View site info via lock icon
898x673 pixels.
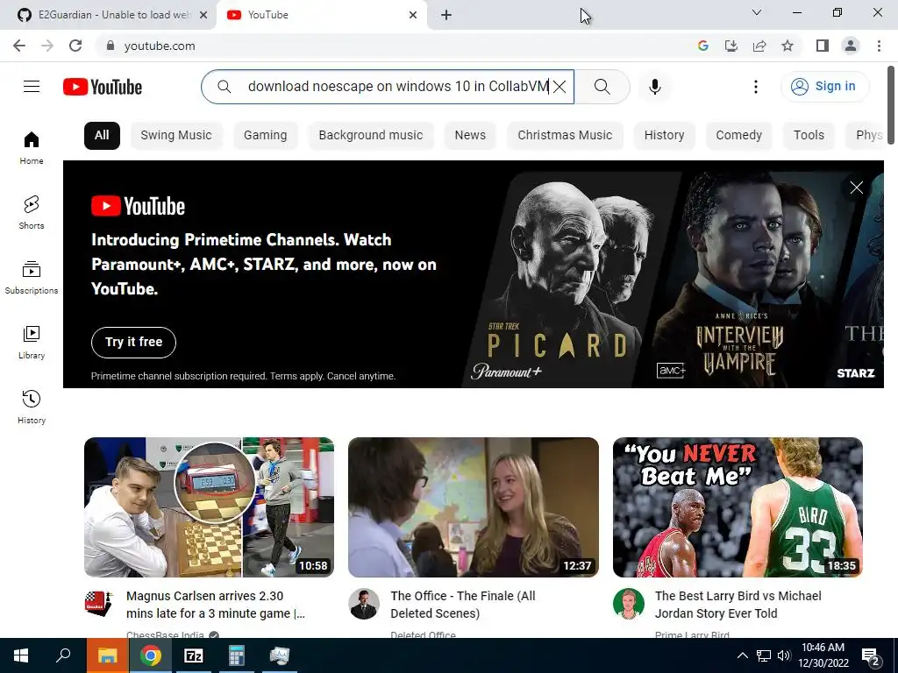coord(110,46)
